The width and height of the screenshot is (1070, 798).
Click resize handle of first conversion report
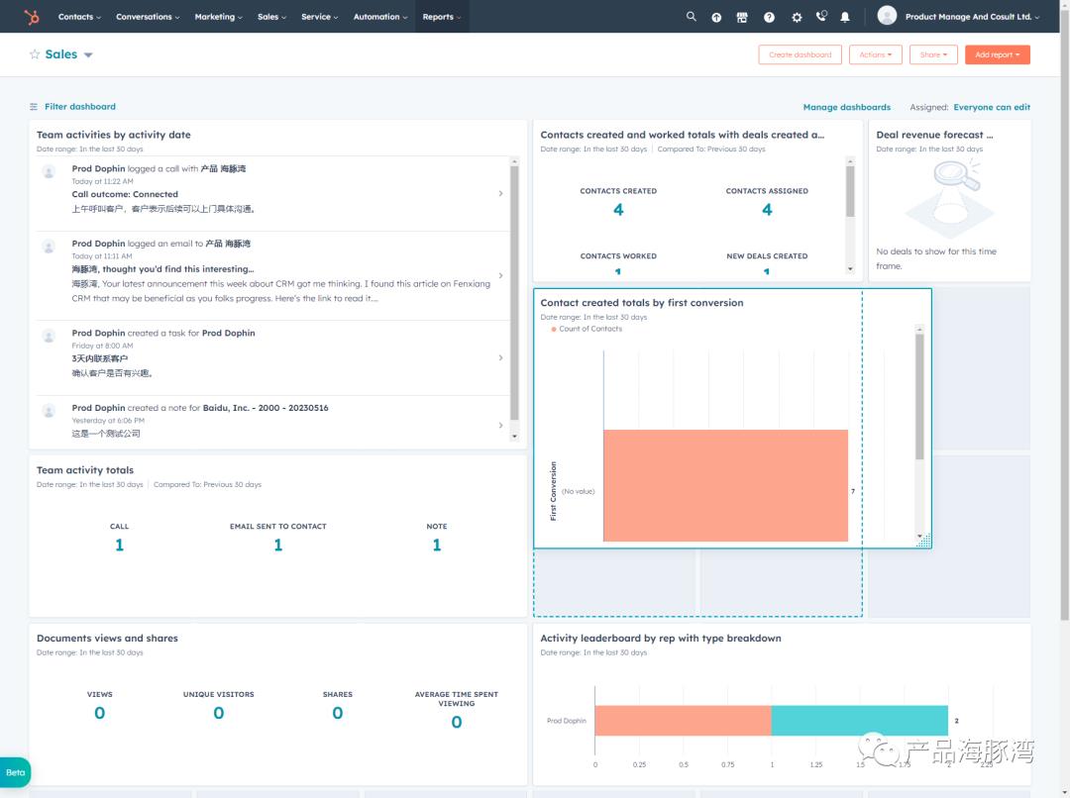click(923, 541)
